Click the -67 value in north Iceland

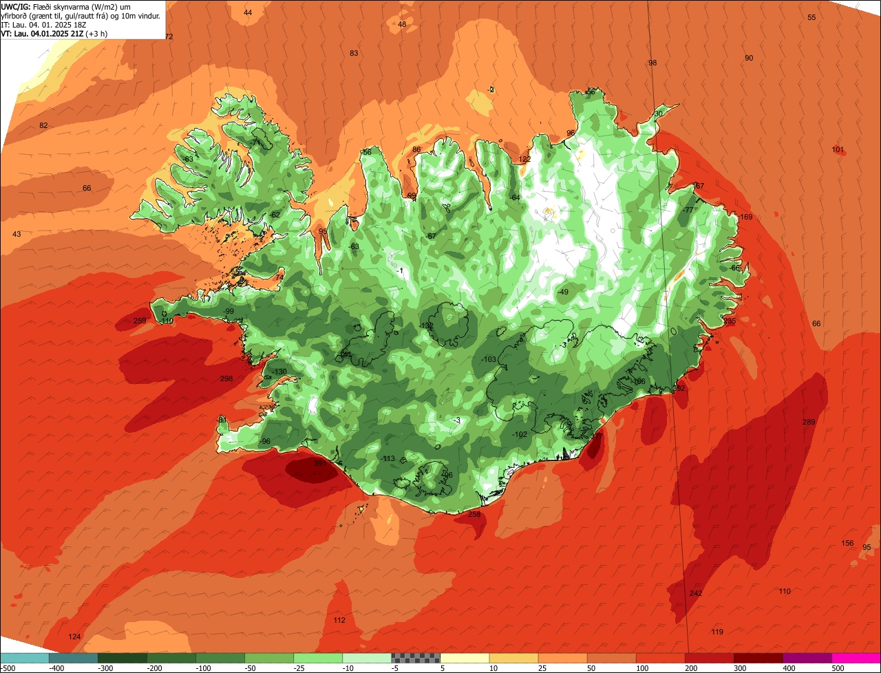[431, 236]
